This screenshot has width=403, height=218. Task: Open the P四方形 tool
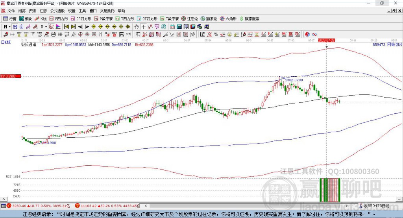coord(59,19)
